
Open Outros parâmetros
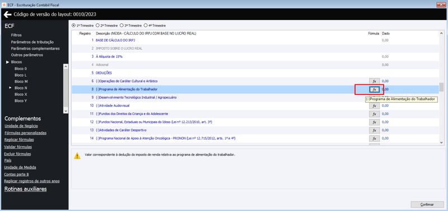click(x=27, y=55)
